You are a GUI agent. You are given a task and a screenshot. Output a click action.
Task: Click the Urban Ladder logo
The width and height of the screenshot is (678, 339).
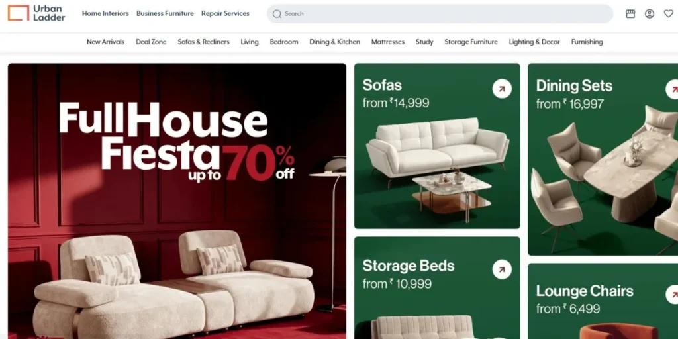tap(36, 13)
